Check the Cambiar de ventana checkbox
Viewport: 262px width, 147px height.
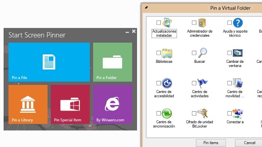(x=230, y=53)
